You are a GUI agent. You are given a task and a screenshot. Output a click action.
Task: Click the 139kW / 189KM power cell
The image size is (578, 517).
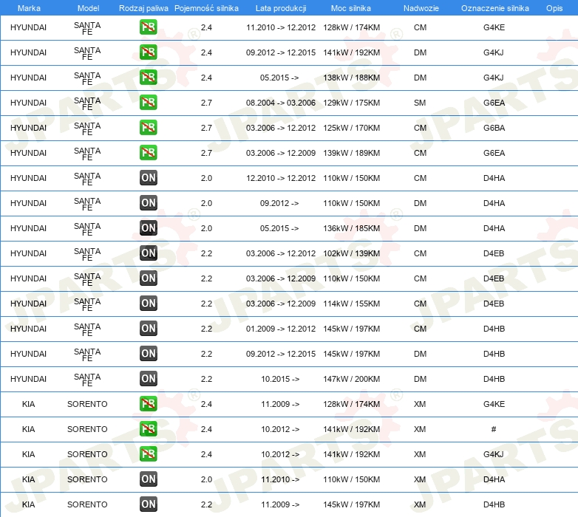[x=351, y=153]
